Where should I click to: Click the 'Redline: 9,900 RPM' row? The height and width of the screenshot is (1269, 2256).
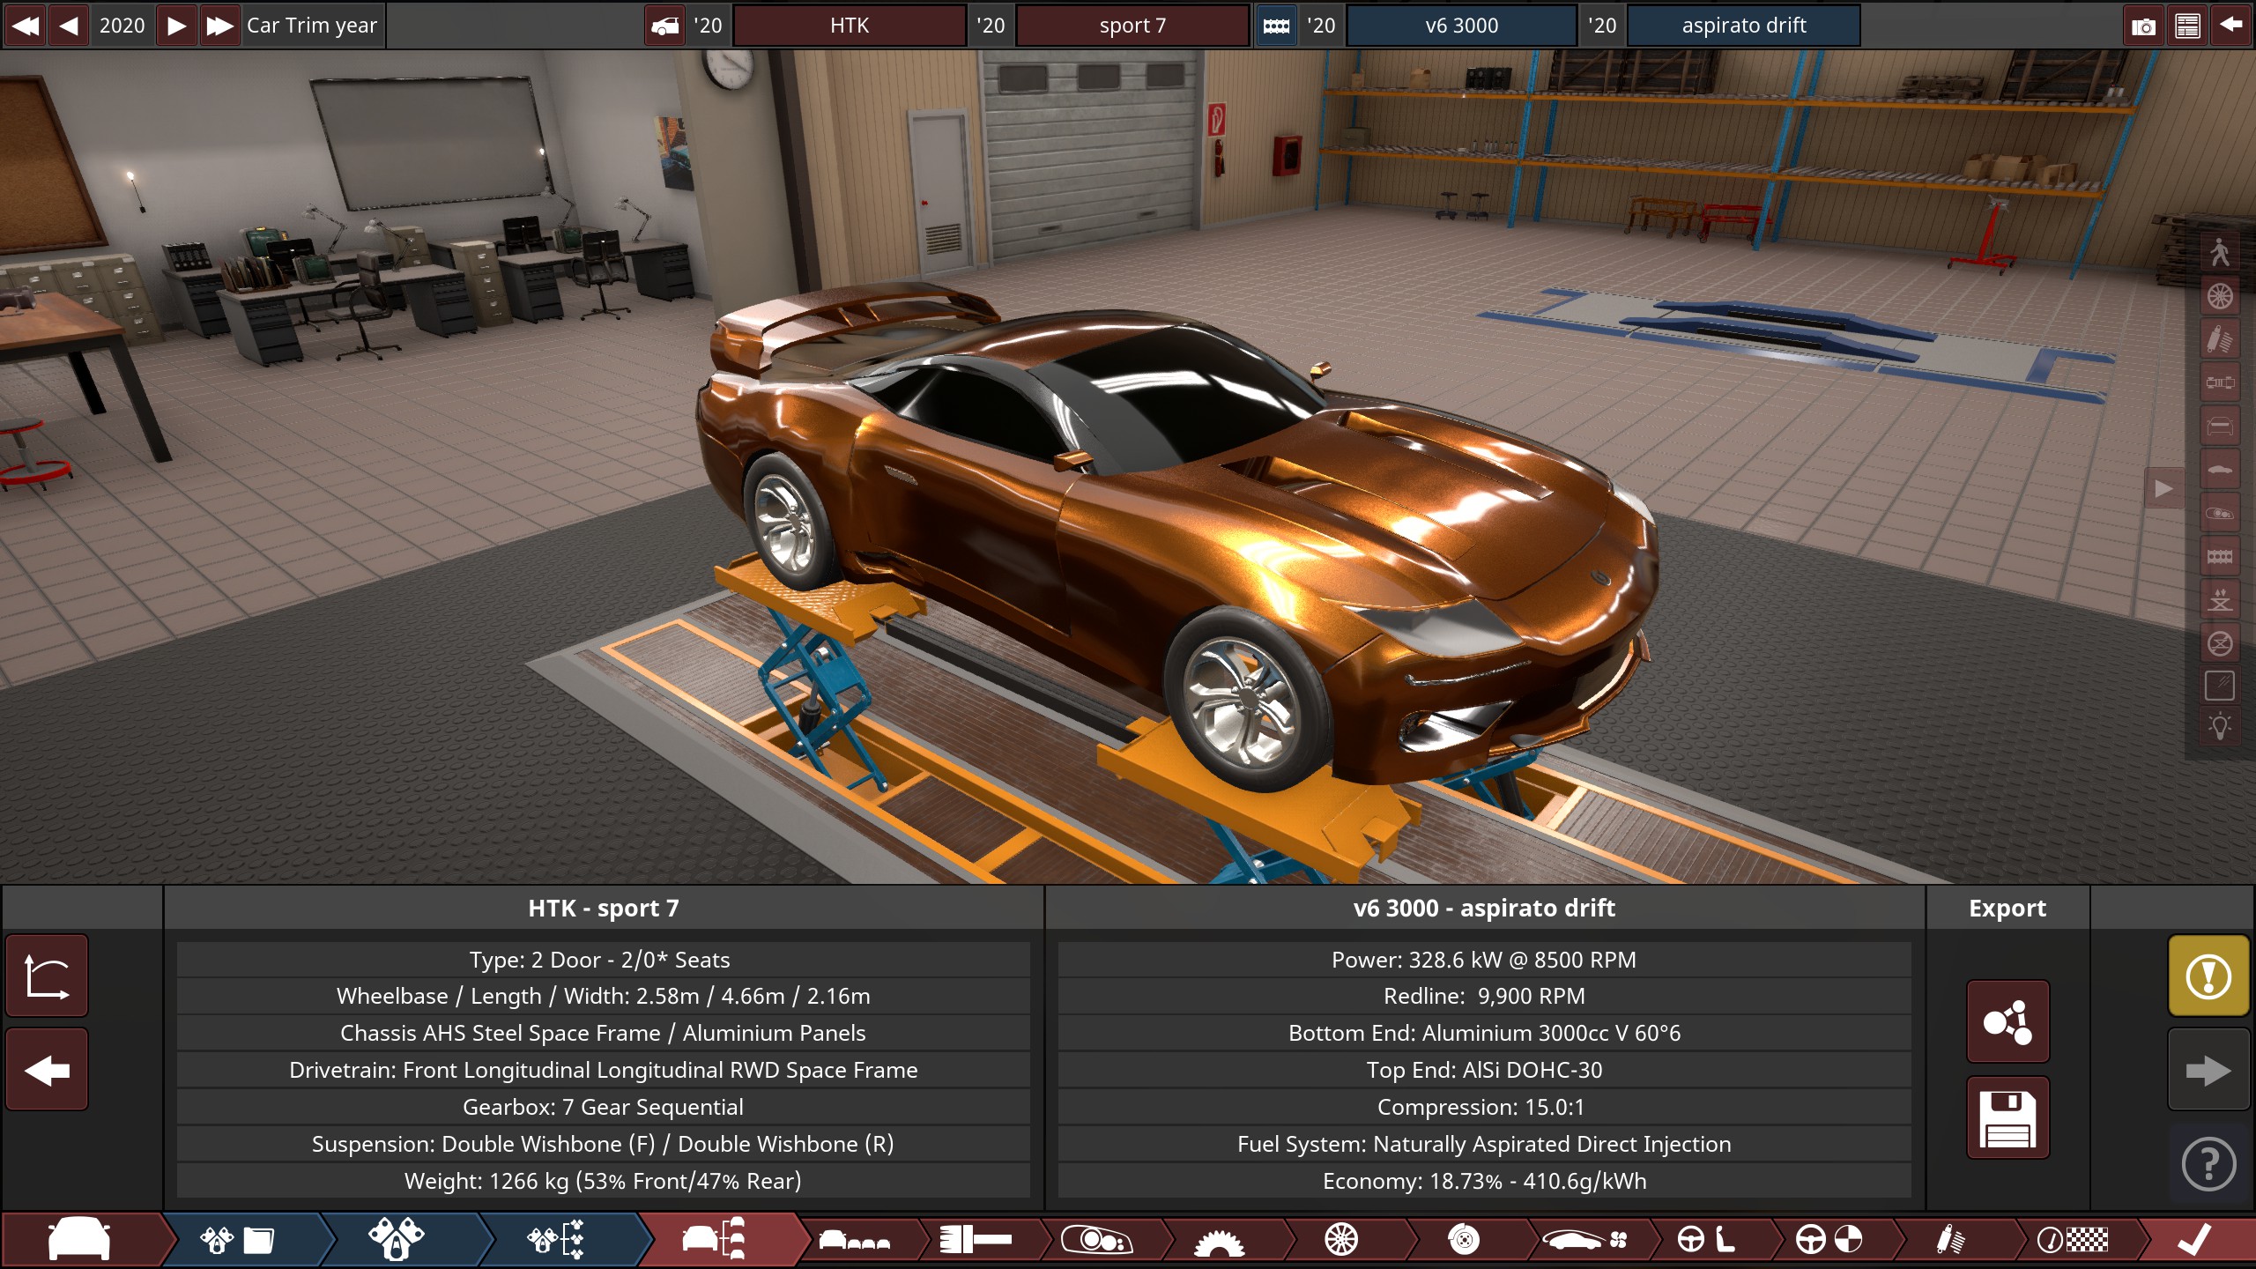click(1485, 996)
